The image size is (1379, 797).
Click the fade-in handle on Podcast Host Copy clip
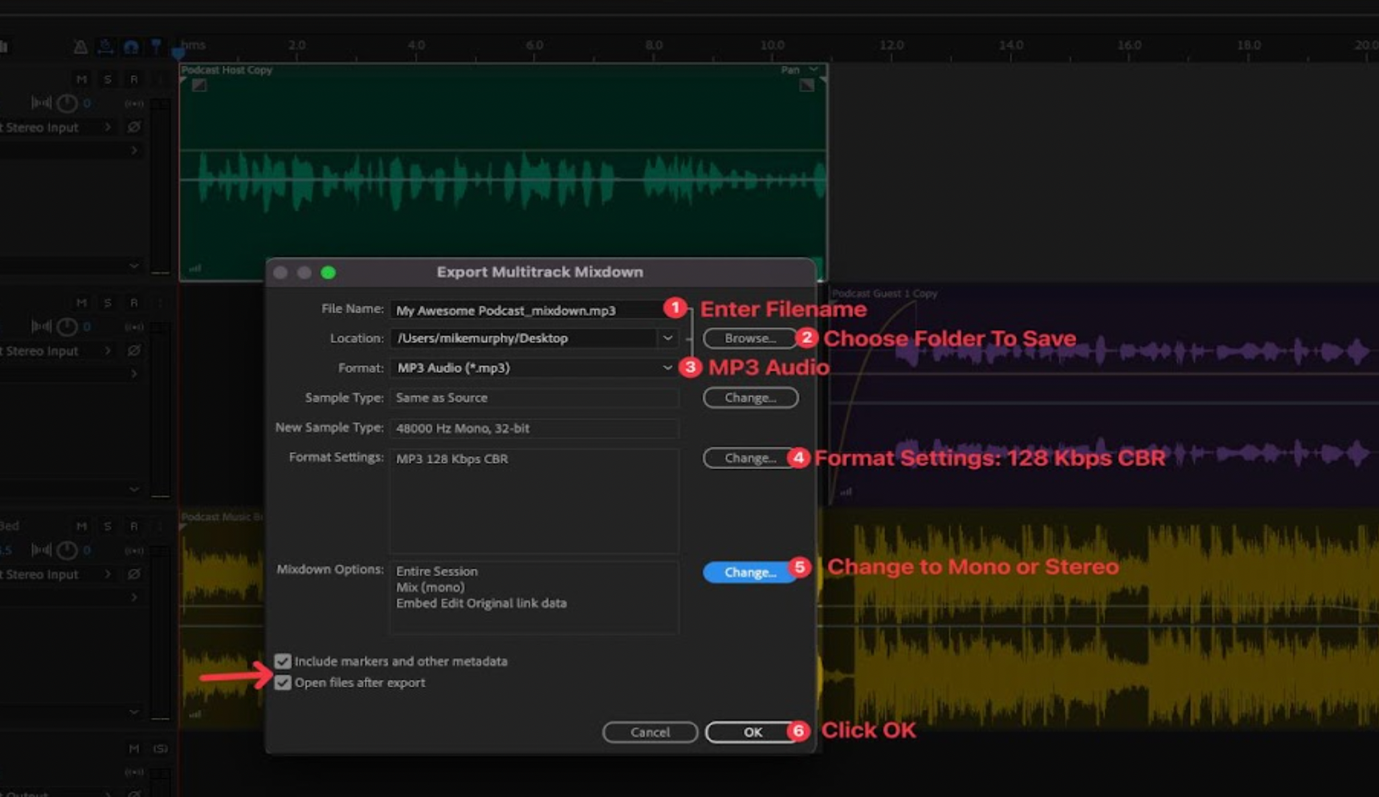199,85
